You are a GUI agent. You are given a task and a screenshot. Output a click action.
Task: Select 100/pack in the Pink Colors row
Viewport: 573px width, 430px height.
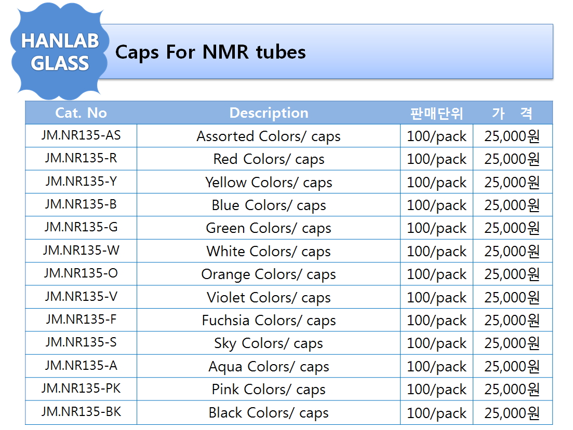tap(437, 390)
